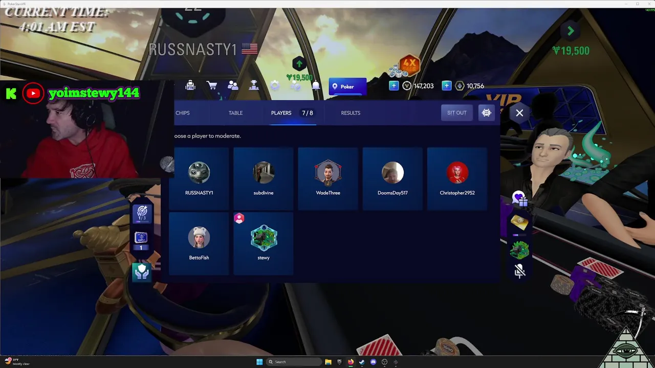The width and height of the screenshot is (655, 368).
Task: Click the 4X multiplier badge
Action: (x=409, y=65)
